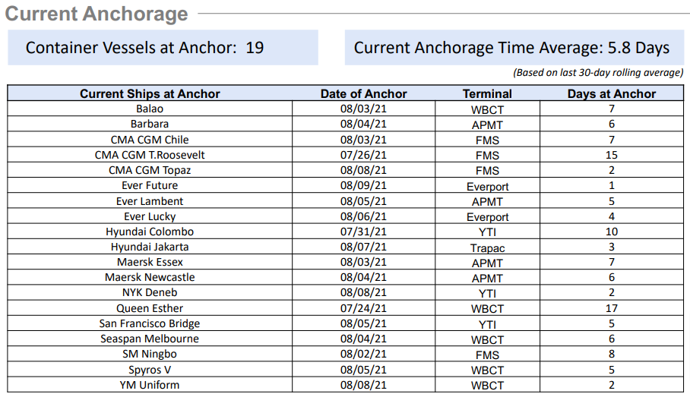The image size is (690, 394).
Task: Click the Current Anchorage Time Average box
Action: 512,47
